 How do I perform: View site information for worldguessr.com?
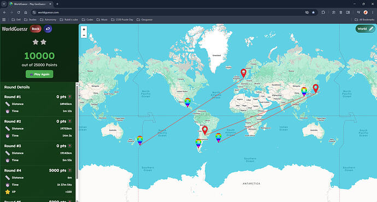[34, 12]
